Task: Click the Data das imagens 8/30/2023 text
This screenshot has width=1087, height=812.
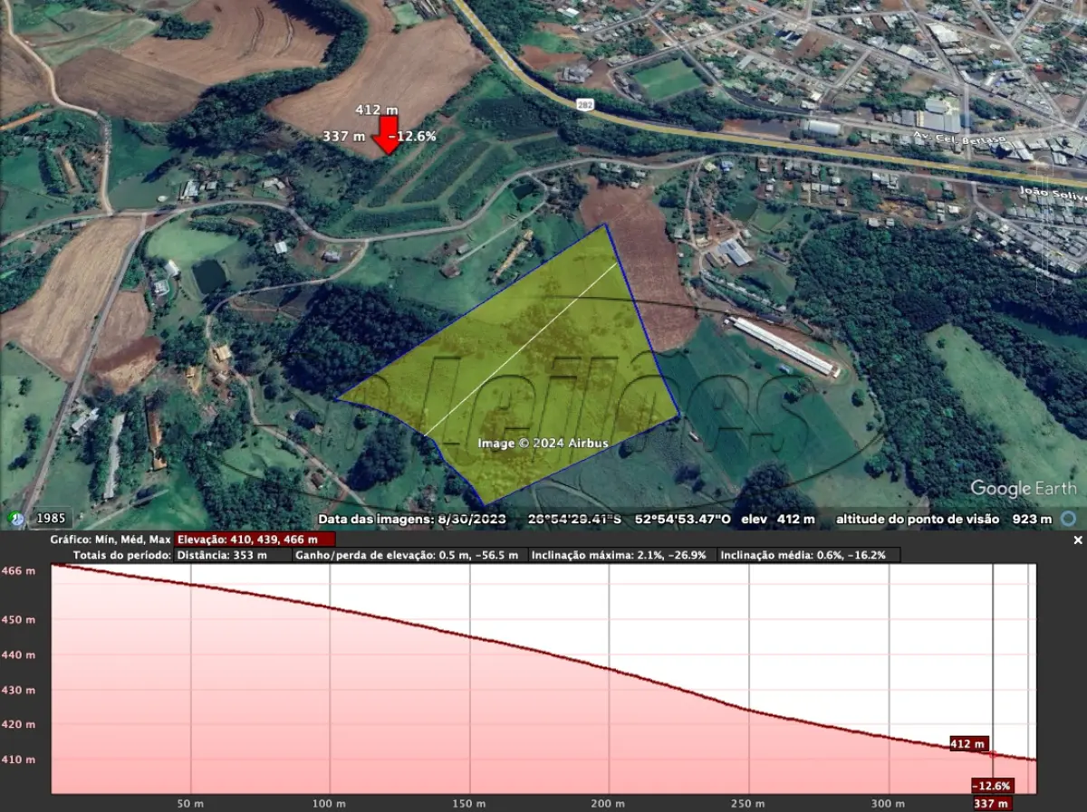Action: (412, 519)
